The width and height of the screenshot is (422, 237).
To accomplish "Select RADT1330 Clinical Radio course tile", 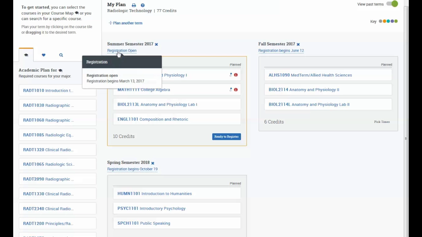I will click(x=57, y=194).
